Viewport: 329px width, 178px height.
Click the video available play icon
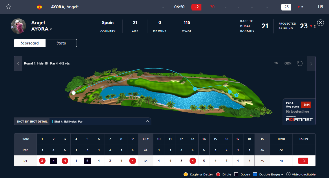tap(288, 174)
